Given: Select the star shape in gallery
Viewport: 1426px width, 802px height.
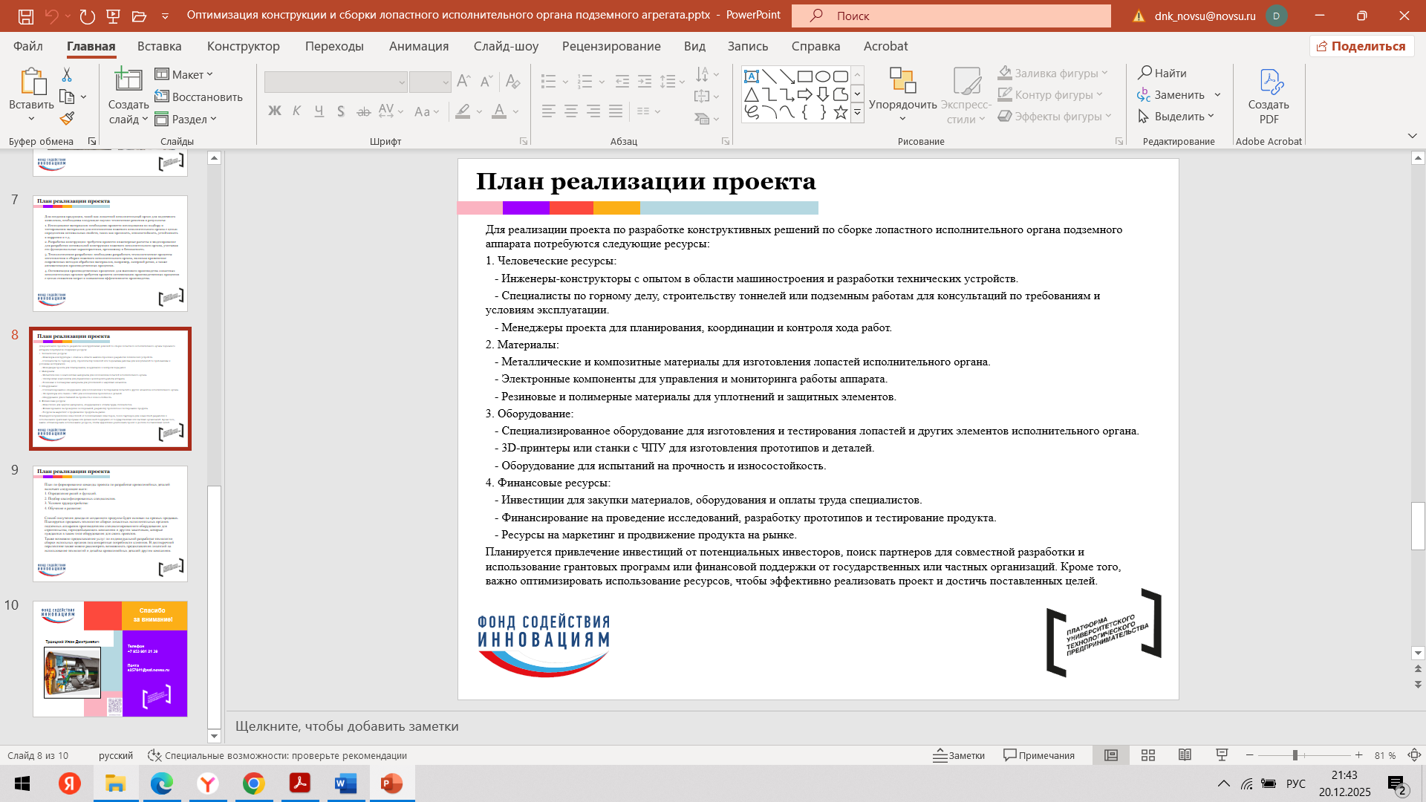Looking at the screenshot, I should coord(840,113).
